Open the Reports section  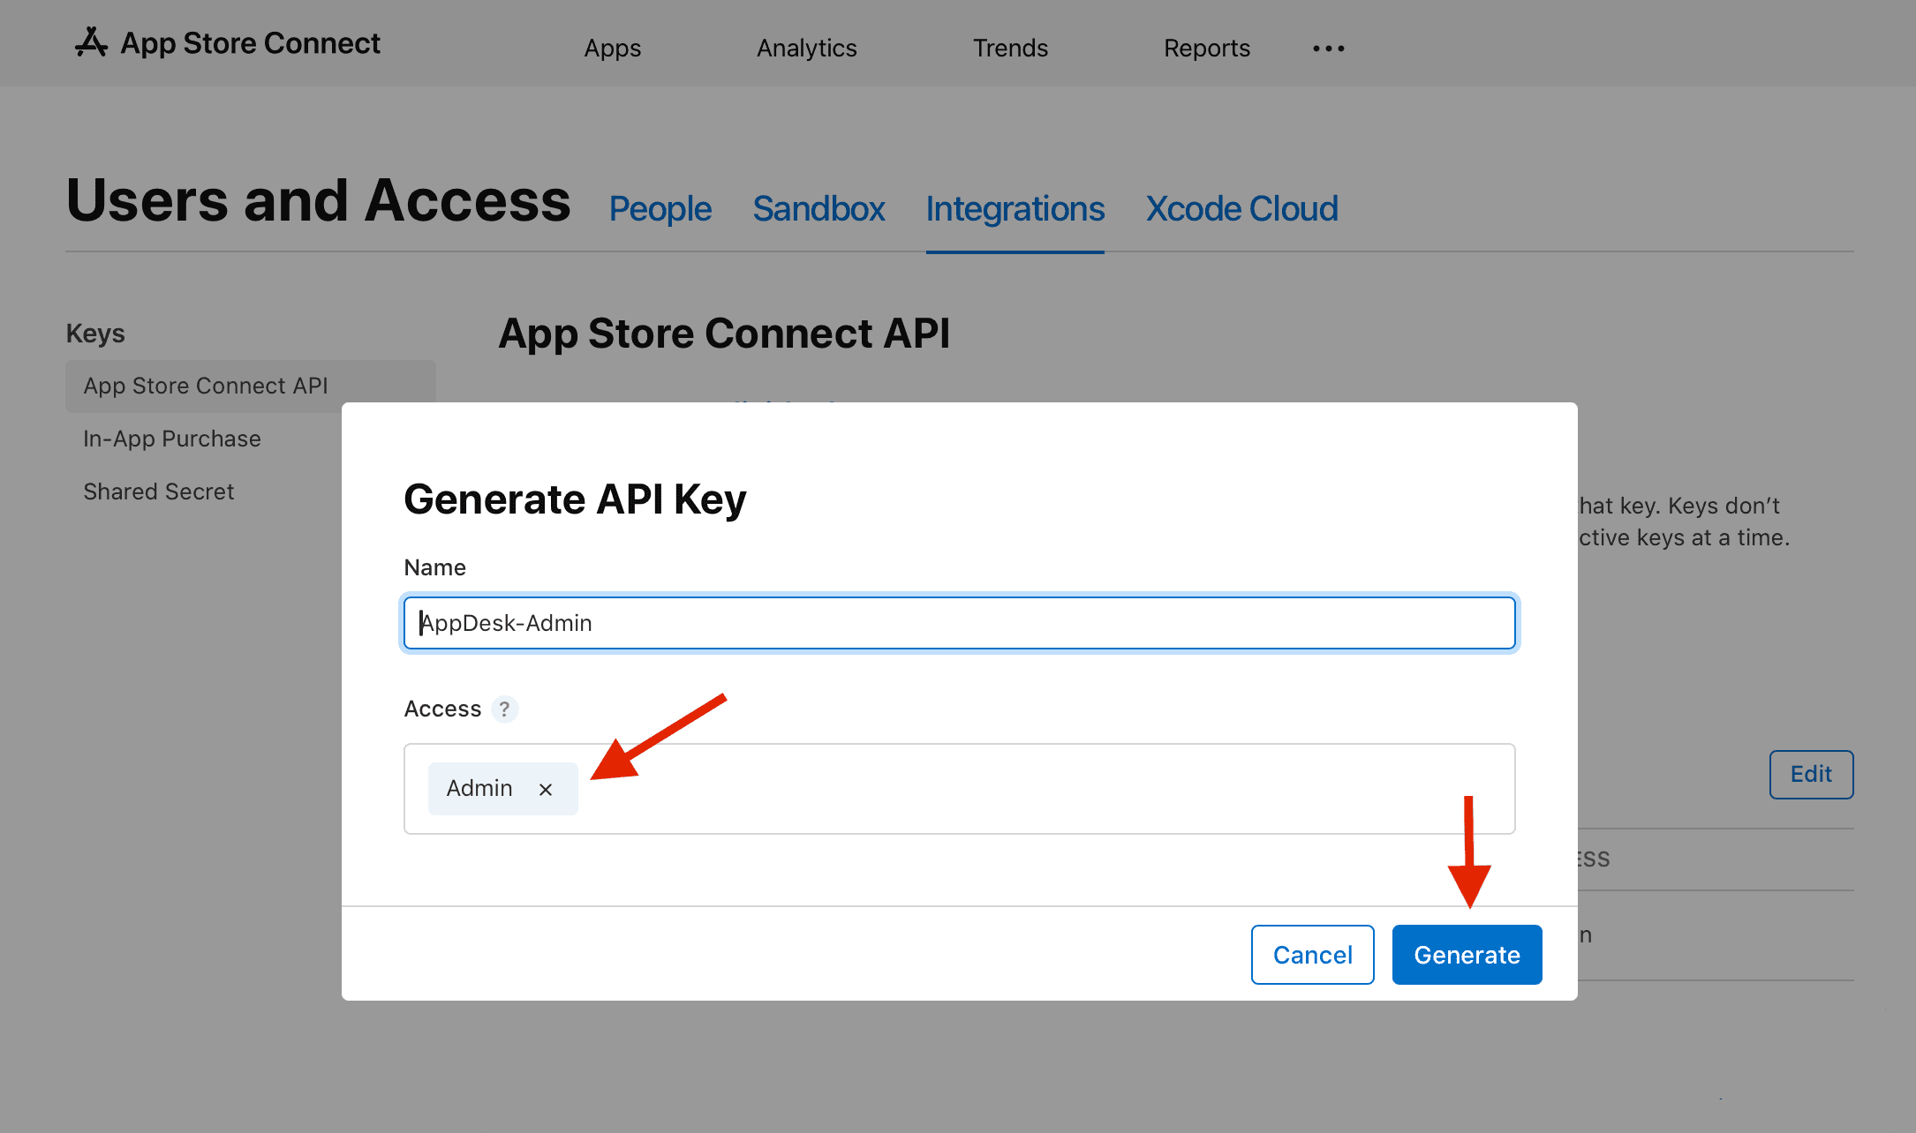pyautogui.click(x=1206, y=49)
